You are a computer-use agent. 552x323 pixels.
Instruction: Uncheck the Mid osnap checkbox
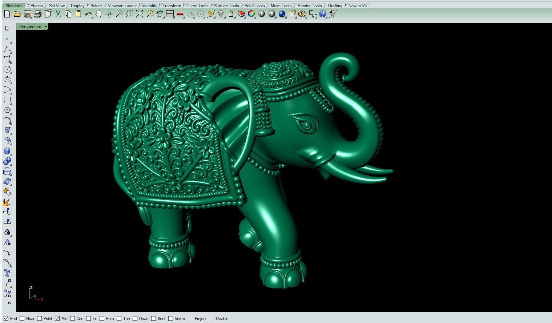57,319
